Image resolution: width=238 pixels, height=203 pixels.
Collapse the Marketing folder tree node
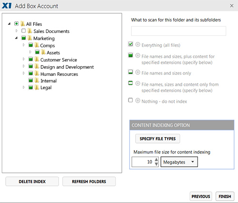coord(16,38)
